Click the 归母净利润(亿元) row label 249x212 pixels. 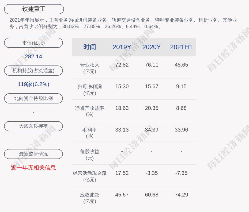[x=90, y=90]
